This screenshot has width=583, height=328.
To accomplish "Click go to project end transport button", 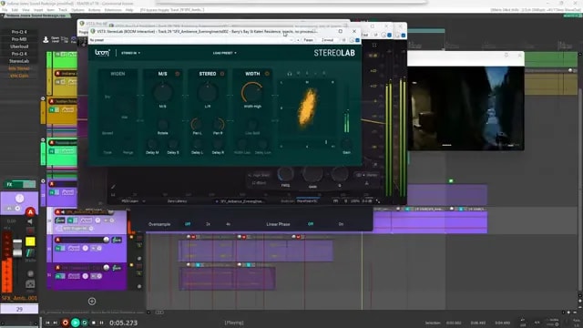I will coord(56,323).
